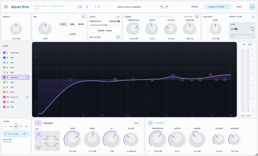258x156 pixels.
Task: Switch to preset slot B
Action: point(87,7)
